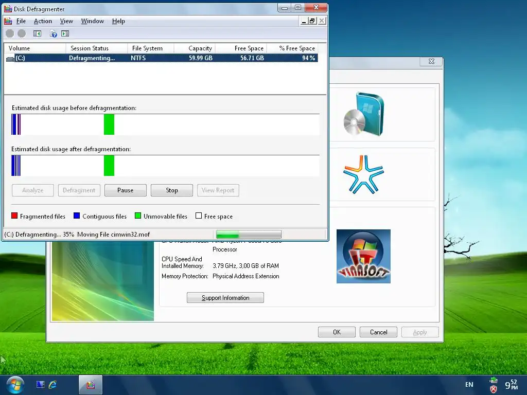Click the grayed Back toolbar arrow
This screenshot has height=395, width=527.
[x=10, y=33]
